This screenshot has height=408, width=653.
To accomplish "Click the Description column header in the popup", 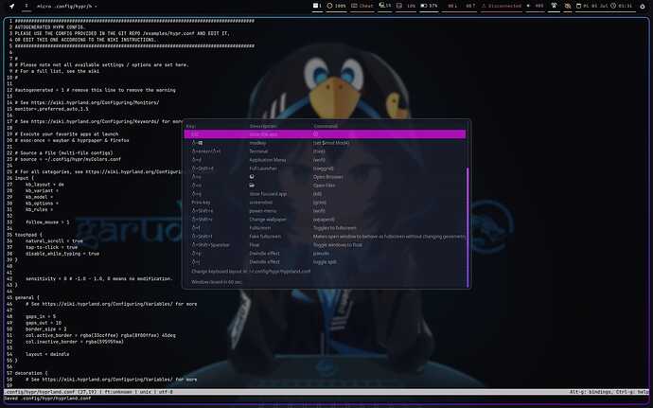I will coord(263,126).
